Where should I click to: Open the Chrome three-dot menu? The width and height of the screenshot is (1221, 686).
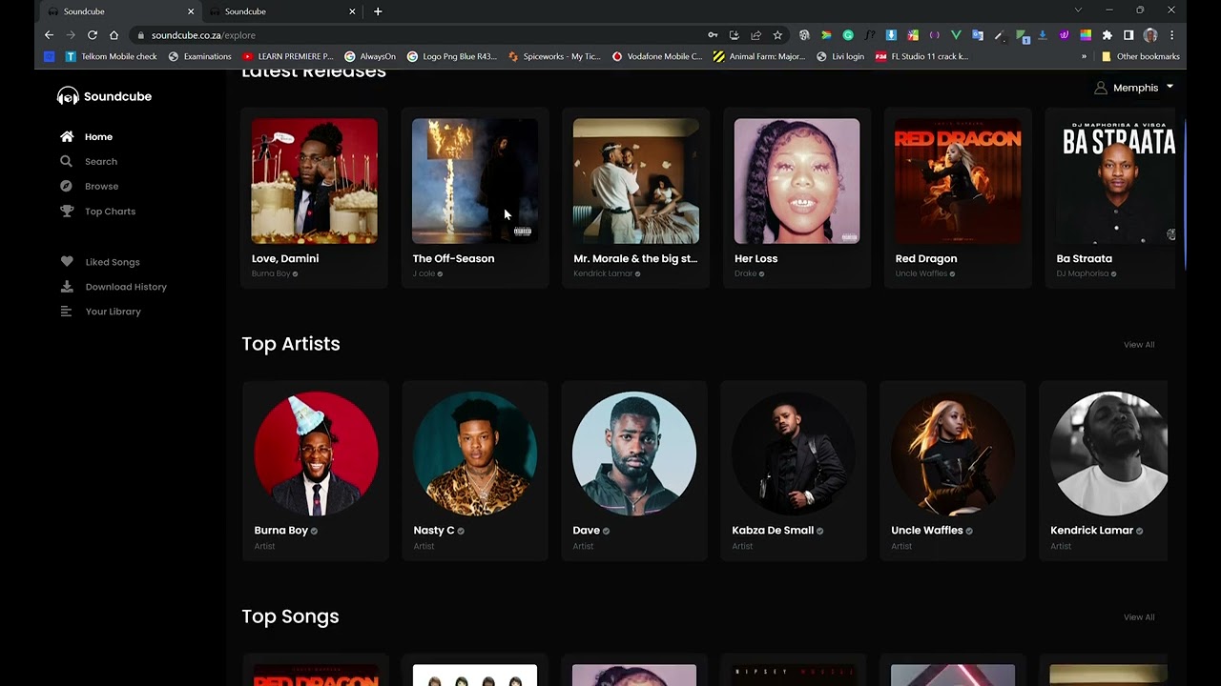[x=1171, y=35]
